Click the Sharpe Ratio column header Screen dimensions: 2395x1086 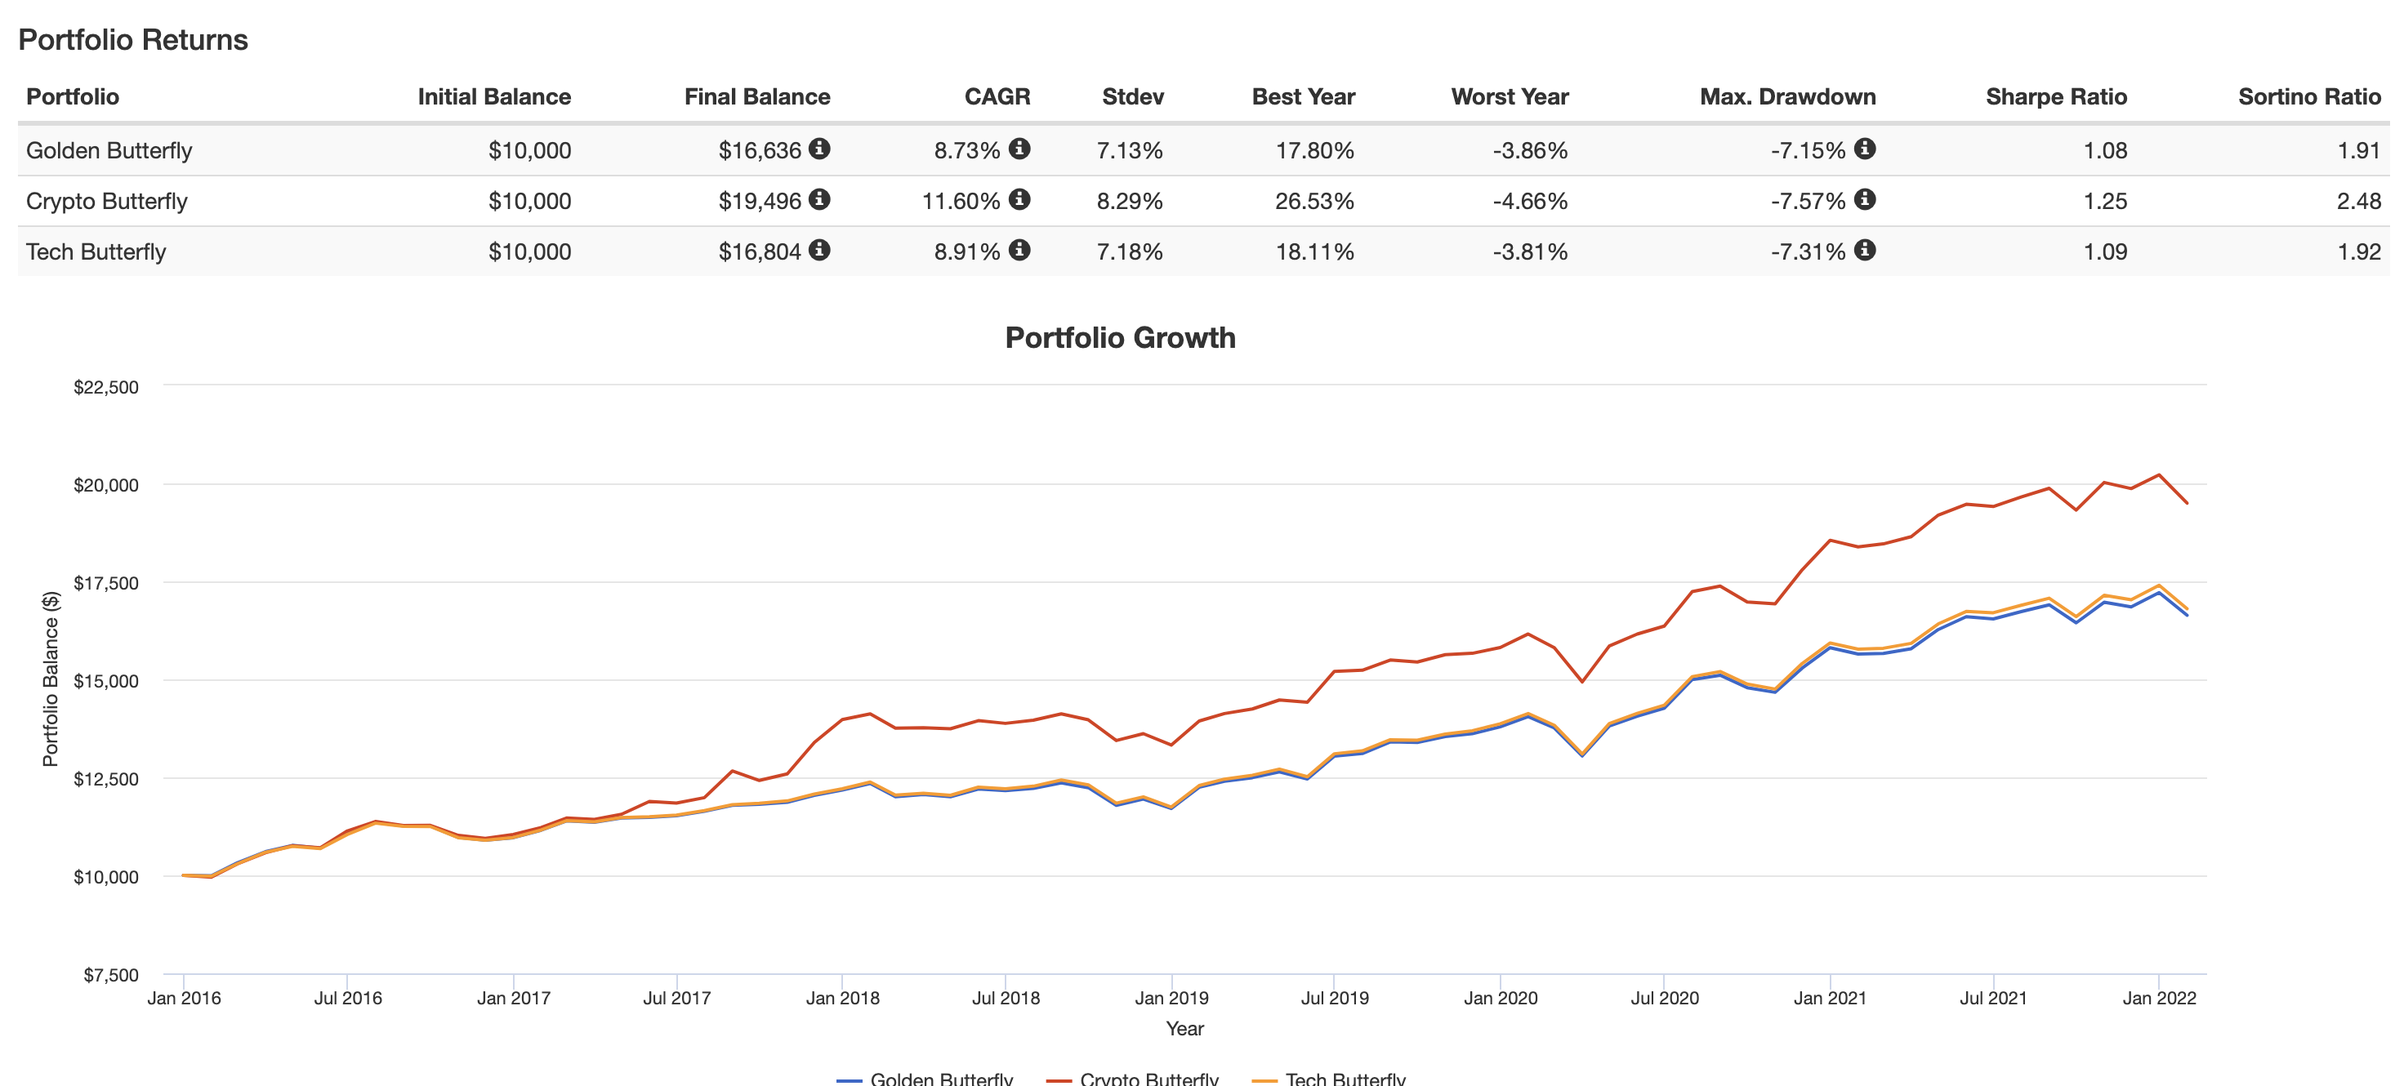[x=2056, y=96]
